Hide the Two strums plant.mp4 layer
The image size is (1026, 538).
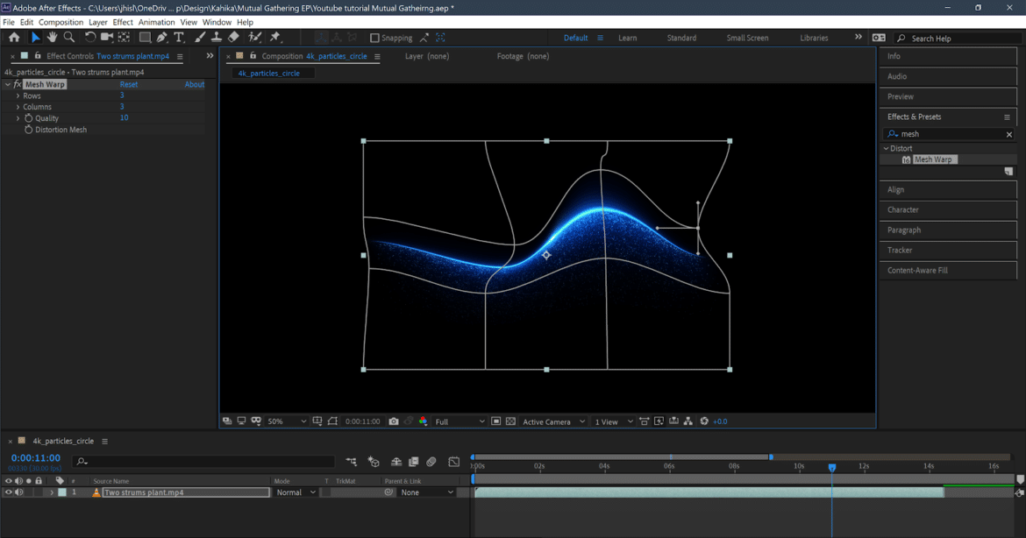9,492
